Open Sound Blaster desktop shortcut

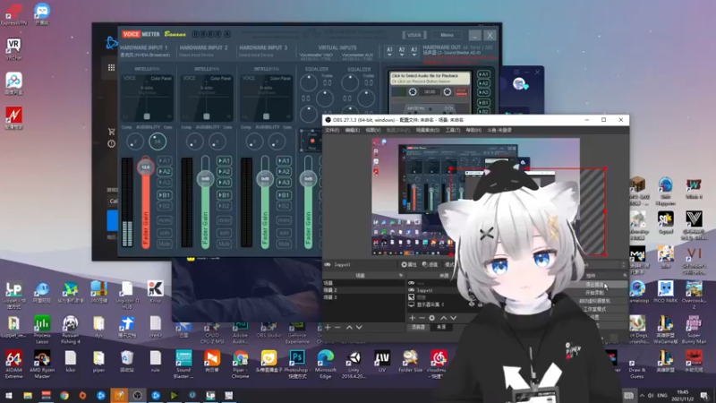point(183,364)
